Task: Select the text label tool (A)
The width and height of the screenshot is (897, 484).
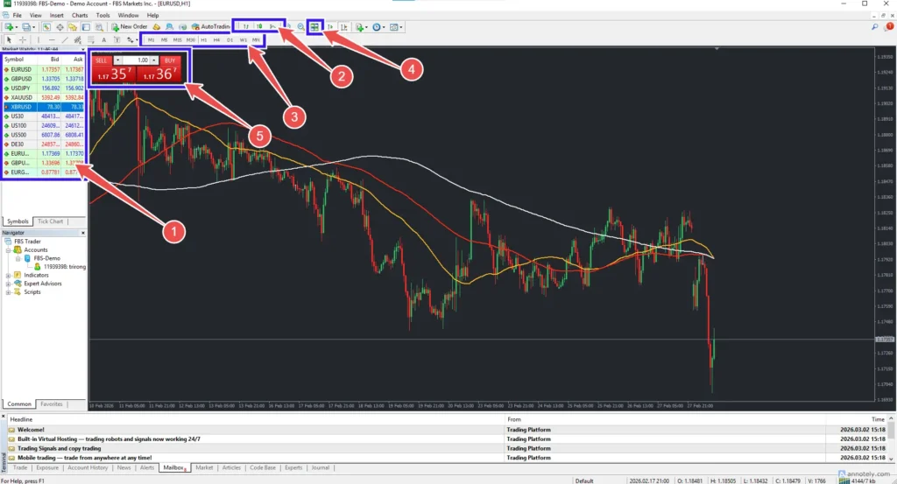Action: tap(104, 40)
